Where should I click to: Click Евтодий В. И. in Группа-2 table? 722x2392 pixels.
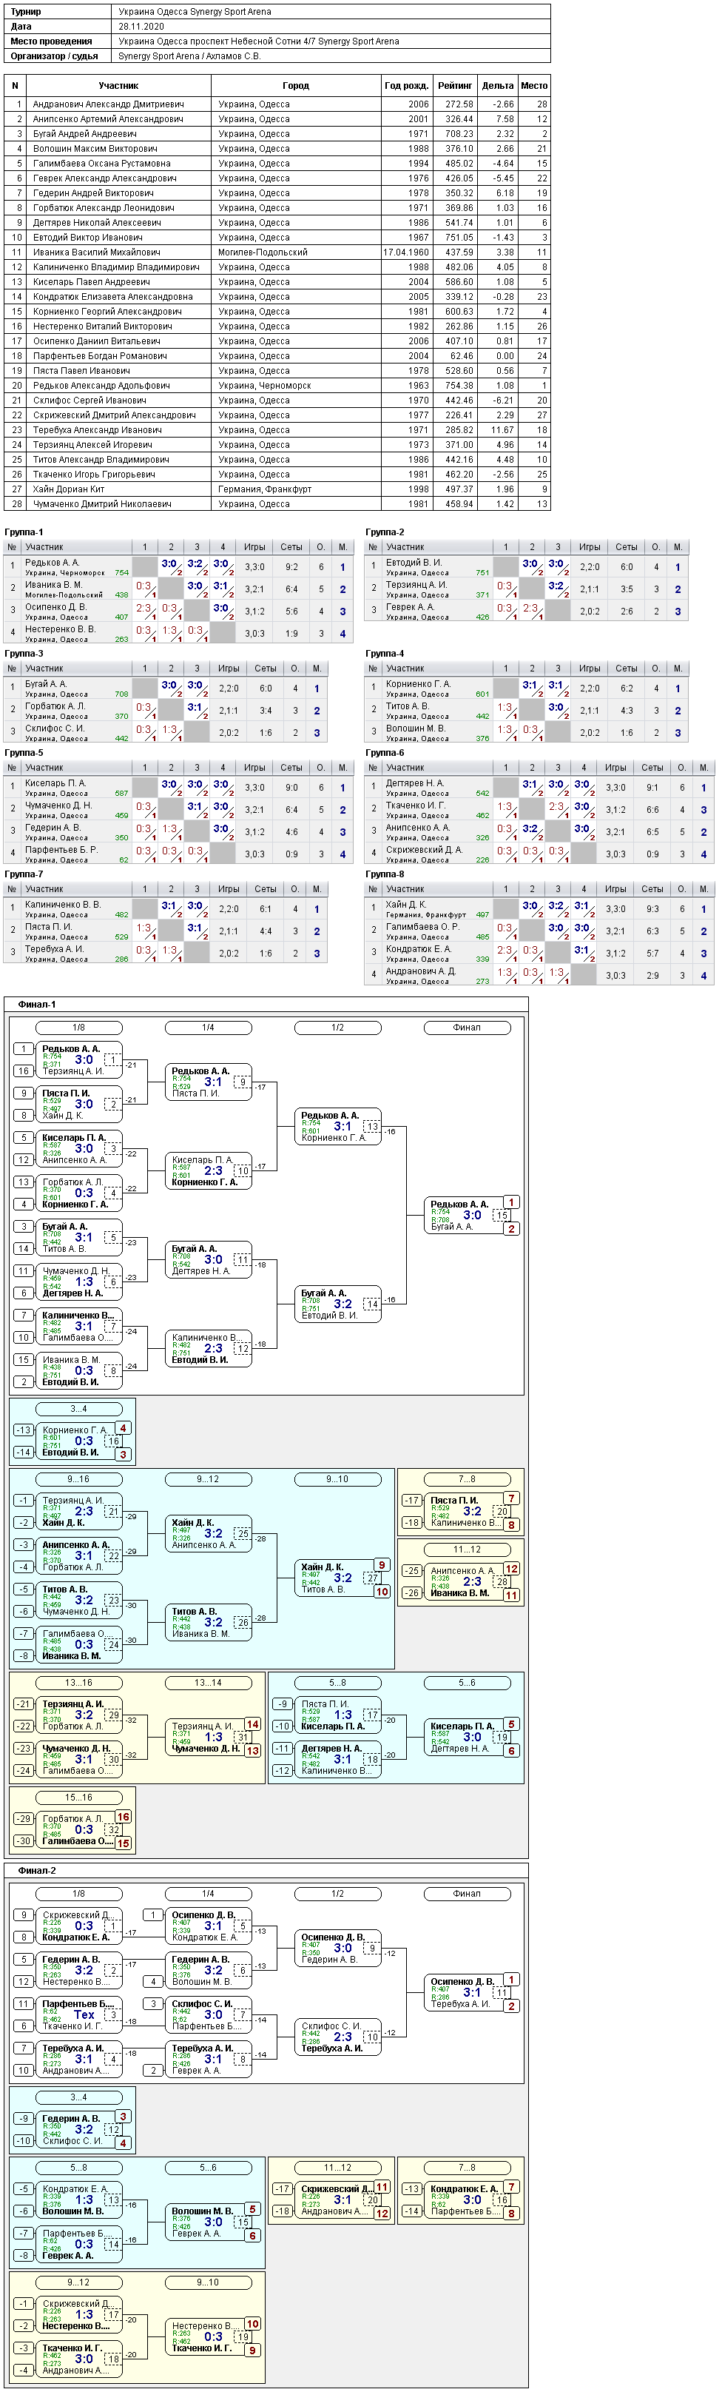[414, 563]
